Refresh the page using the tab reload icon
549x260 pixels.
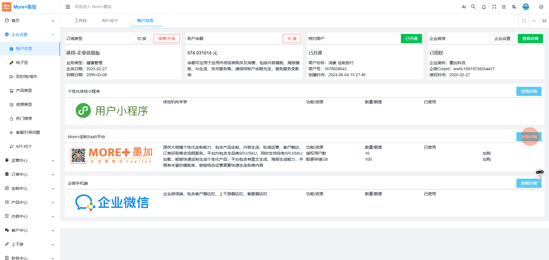(524, 21)
